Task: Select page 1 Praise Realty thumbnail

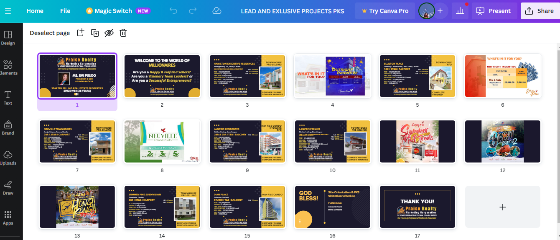Action: [77, 76]
